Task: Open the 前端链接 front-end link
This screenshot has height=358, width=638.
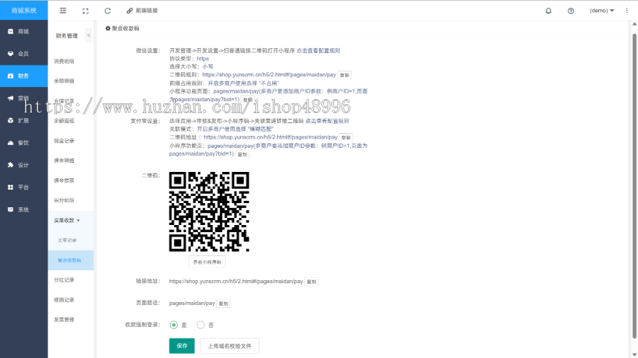Action: [x=142, y=11]
